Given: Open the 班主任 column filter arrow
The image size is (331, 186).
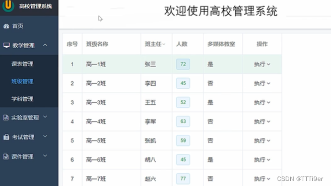Looking at the screenshot, I should [164, 44].
